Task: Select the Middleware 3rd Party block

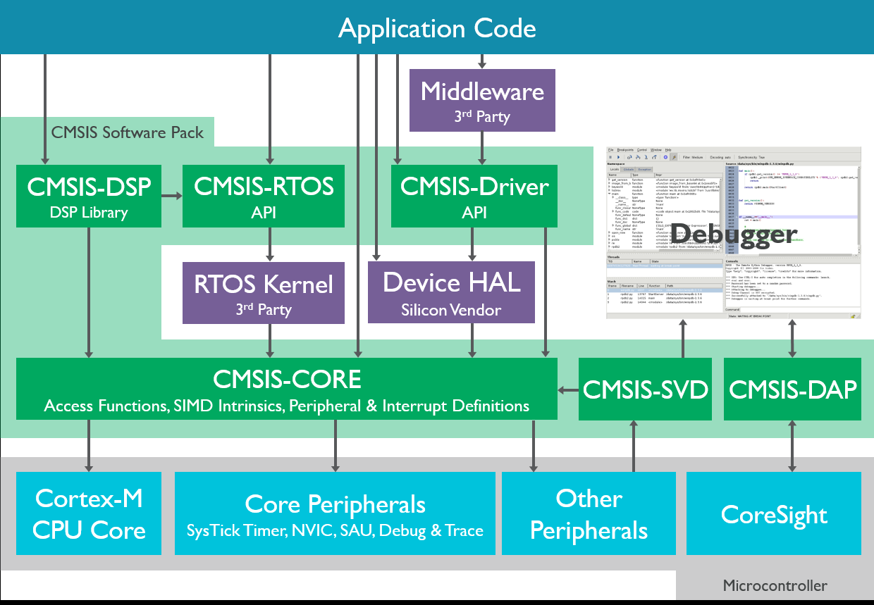Action: [x=482, y=99]
